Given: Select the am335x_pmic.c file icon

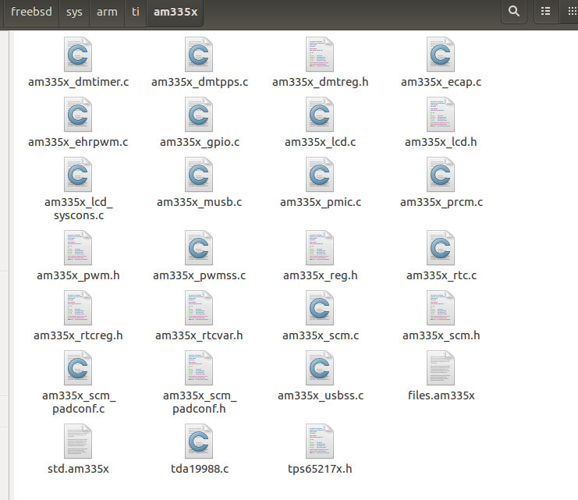Looking at the screenshot, I should [x=320, y=175].
